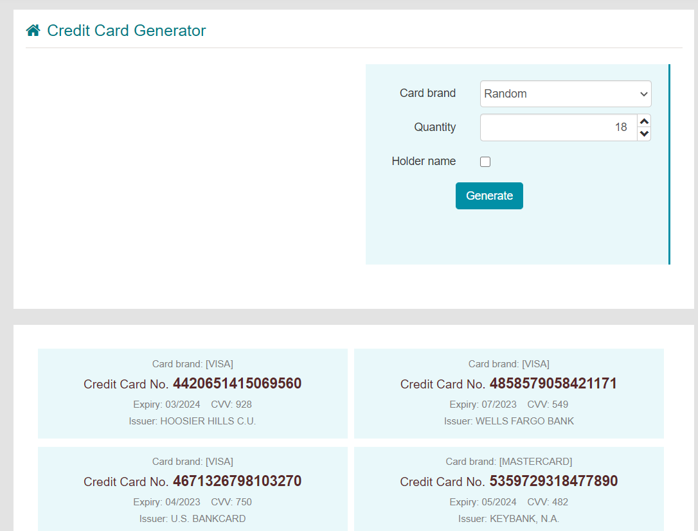The height and width of the screenshot is (531, 698).
Task: Select card number 5359729318477890
Action: click(x=553, y=481)
